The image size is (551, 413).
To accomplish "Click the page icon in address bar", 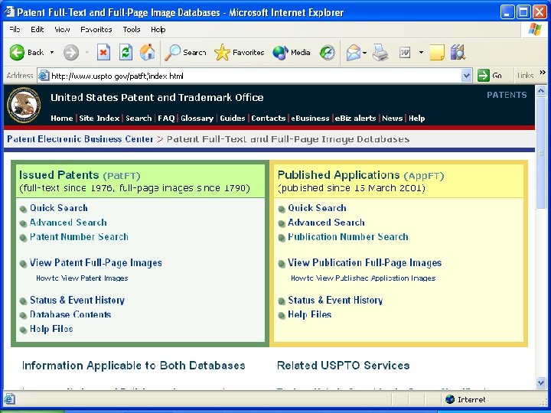I will [44, 76].
